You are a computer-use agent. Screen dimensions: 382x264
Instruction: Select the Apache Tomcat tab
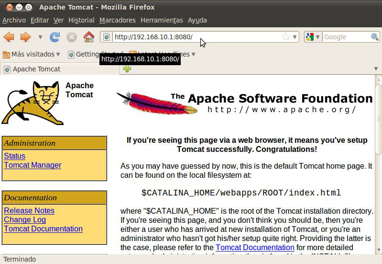pyautogui.click(x=36, y=69)
